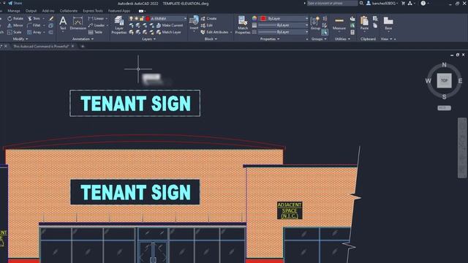Choose the Linear dimension tool

tap(96, 18)
